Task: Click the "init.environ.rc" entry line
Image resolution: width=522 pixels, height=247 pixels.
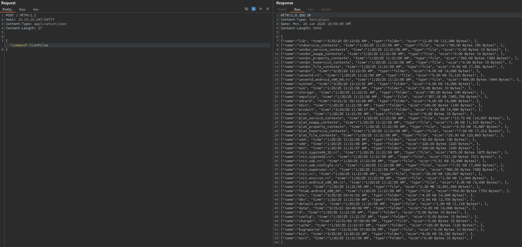Action: (388, 178)
